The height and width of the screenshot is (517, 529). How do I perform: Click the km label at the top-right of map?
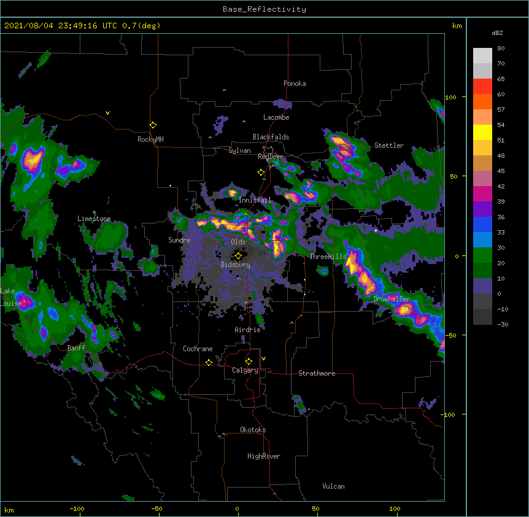pos(457,26)
